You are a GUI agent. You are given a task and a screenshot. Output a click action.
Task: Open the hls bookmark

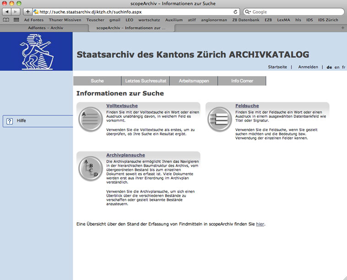click(298, 20)
